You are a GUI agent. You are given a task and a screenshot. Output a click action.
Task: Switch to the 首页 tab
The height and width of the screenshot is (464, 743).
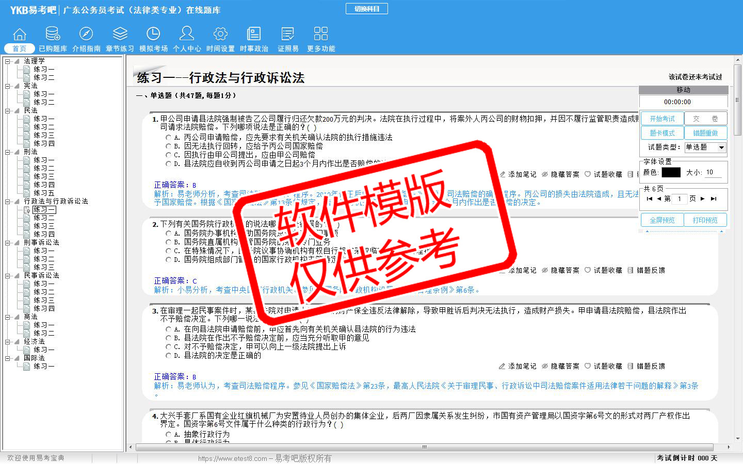20,48
